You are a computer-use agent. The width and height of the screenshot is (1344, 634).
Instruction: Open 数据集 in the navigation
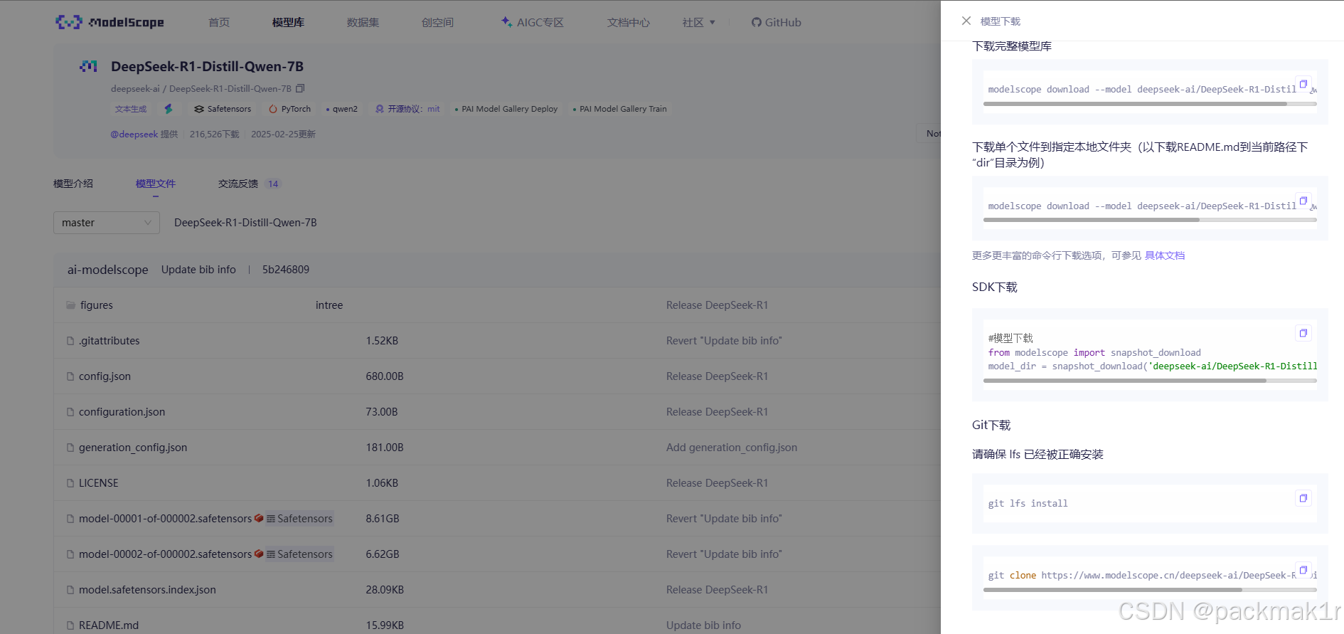tap(363, 23)
